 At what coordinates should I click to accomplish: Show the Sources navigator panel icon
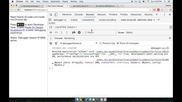50,20
